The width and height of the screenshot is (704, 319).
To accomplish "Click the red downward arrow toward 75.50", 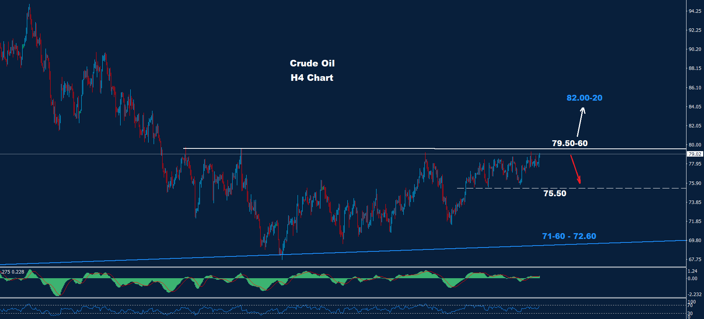I will pos(575,169).
